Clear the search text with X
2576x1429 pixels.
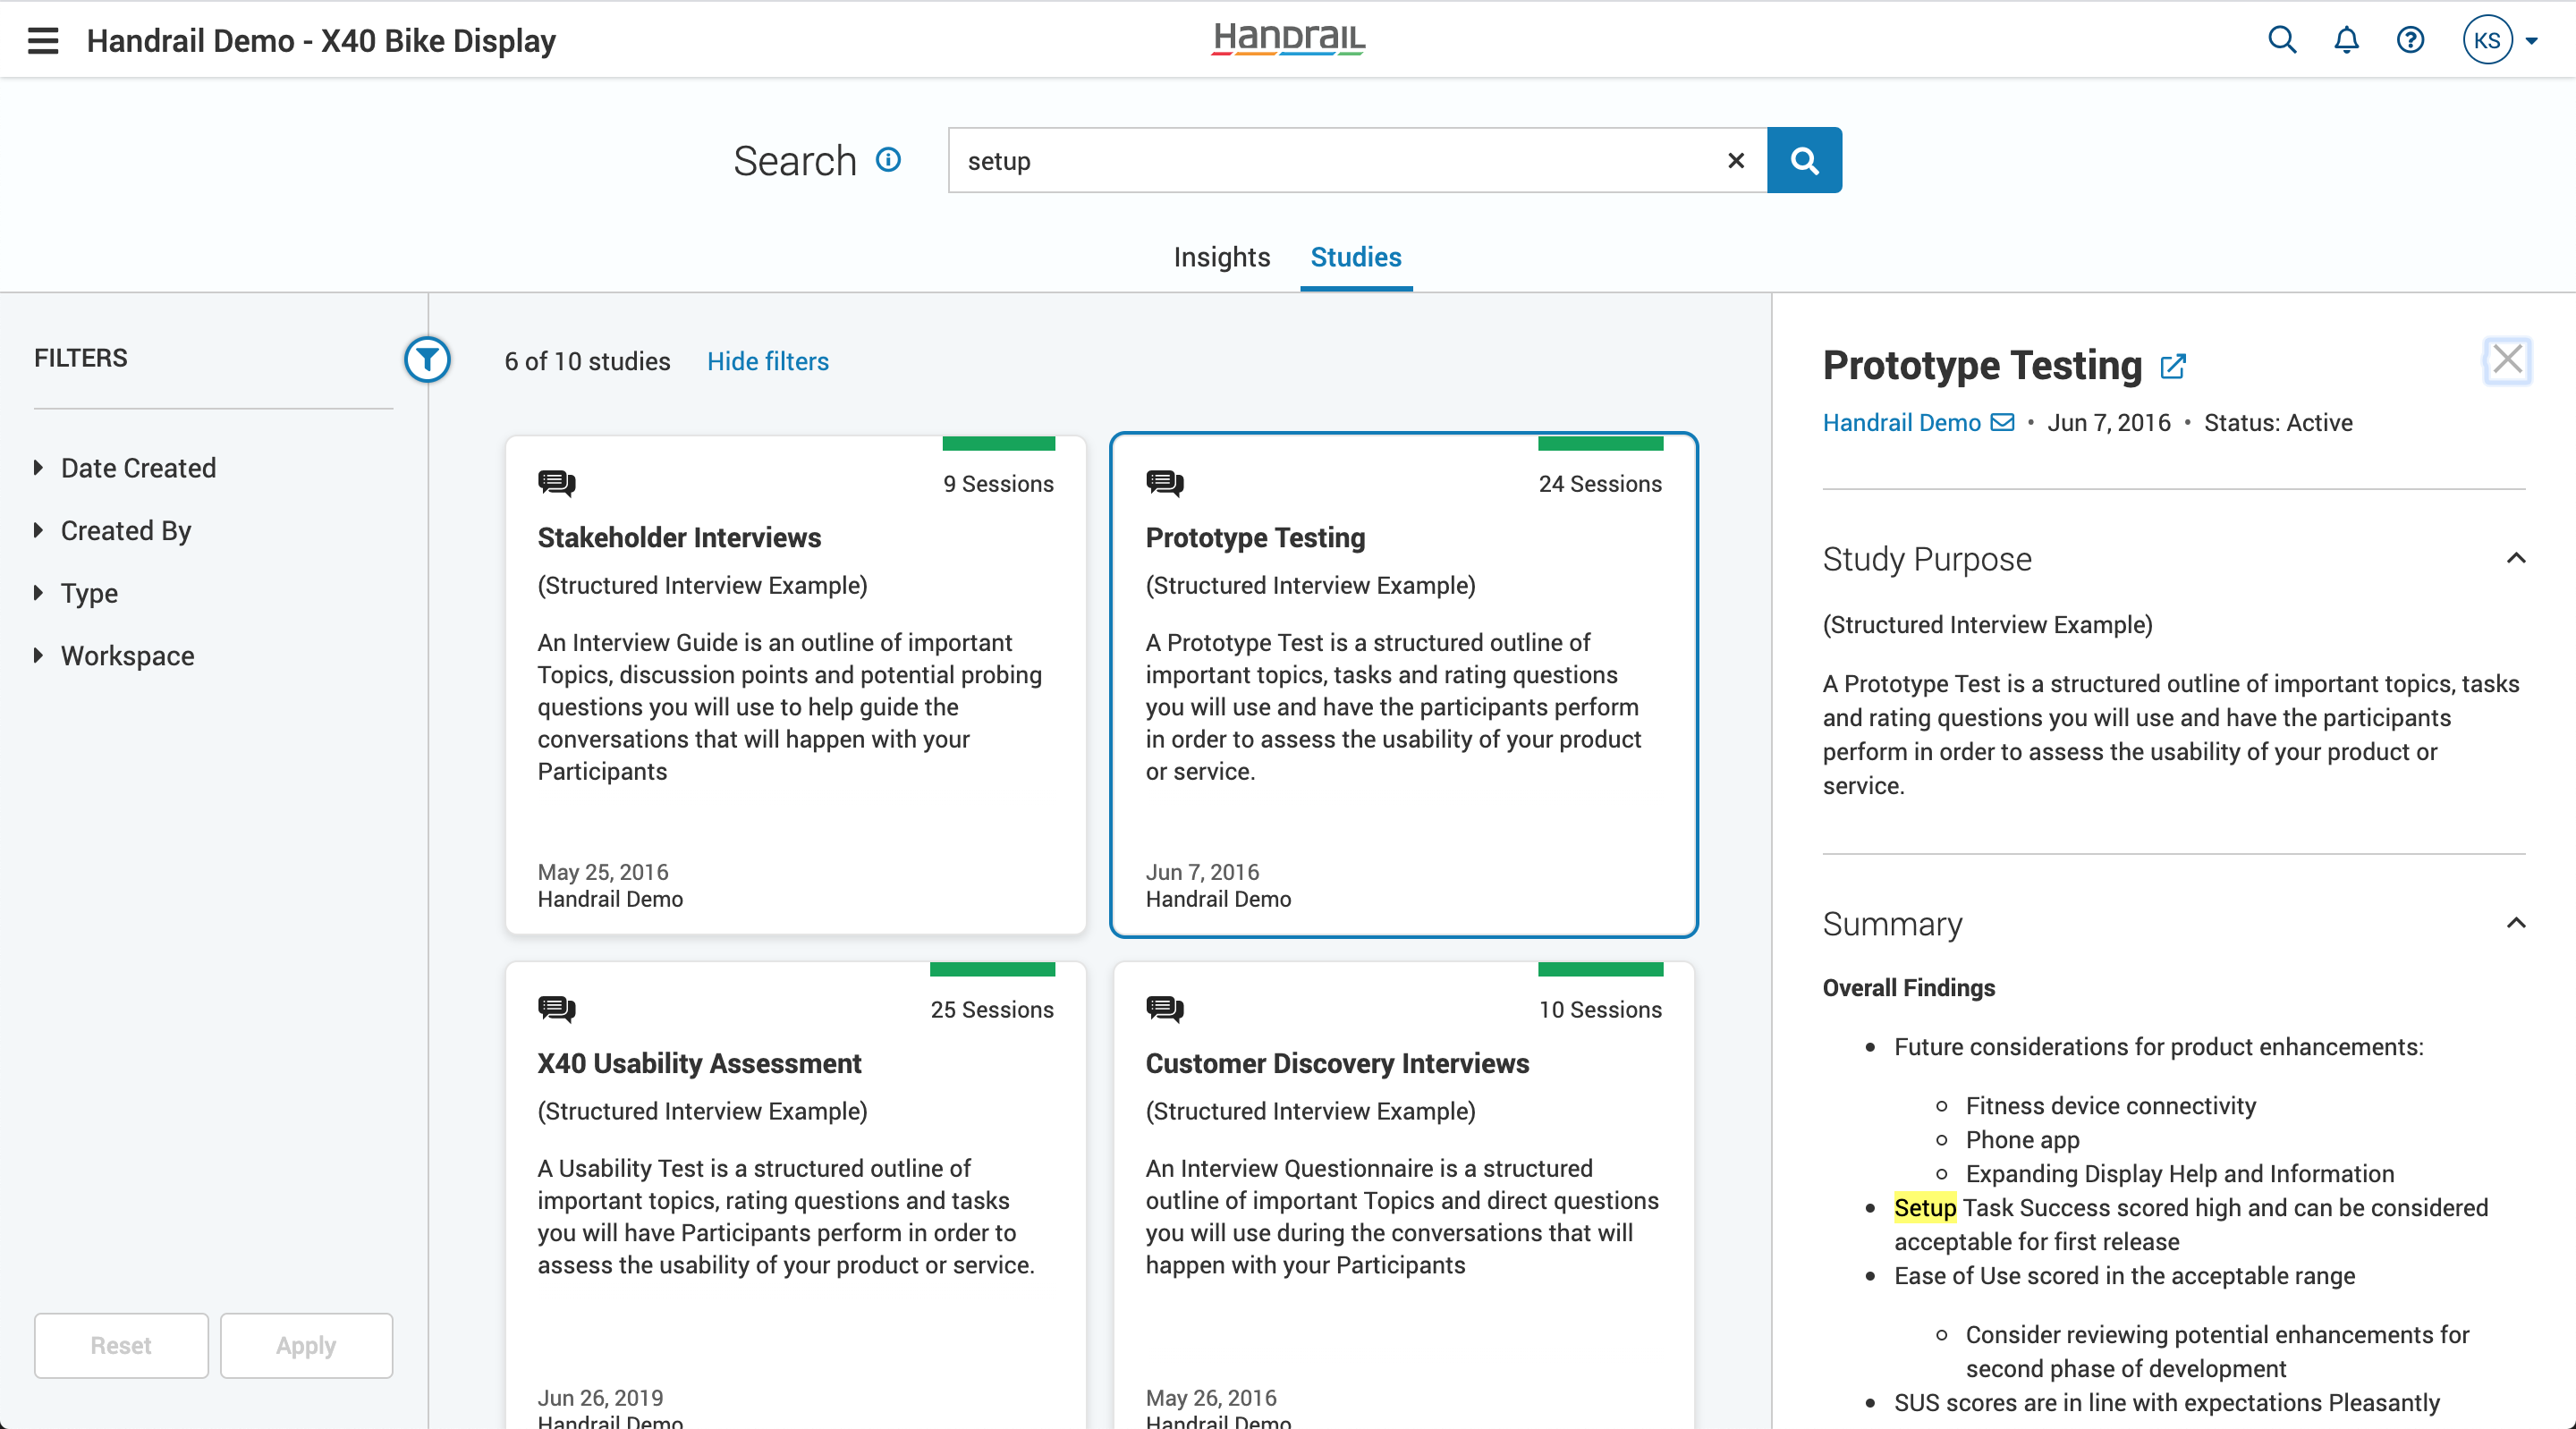(1736, 160)
